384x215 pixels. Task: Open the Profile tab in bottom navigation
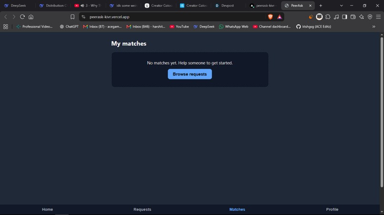click(x=332, y=209)
